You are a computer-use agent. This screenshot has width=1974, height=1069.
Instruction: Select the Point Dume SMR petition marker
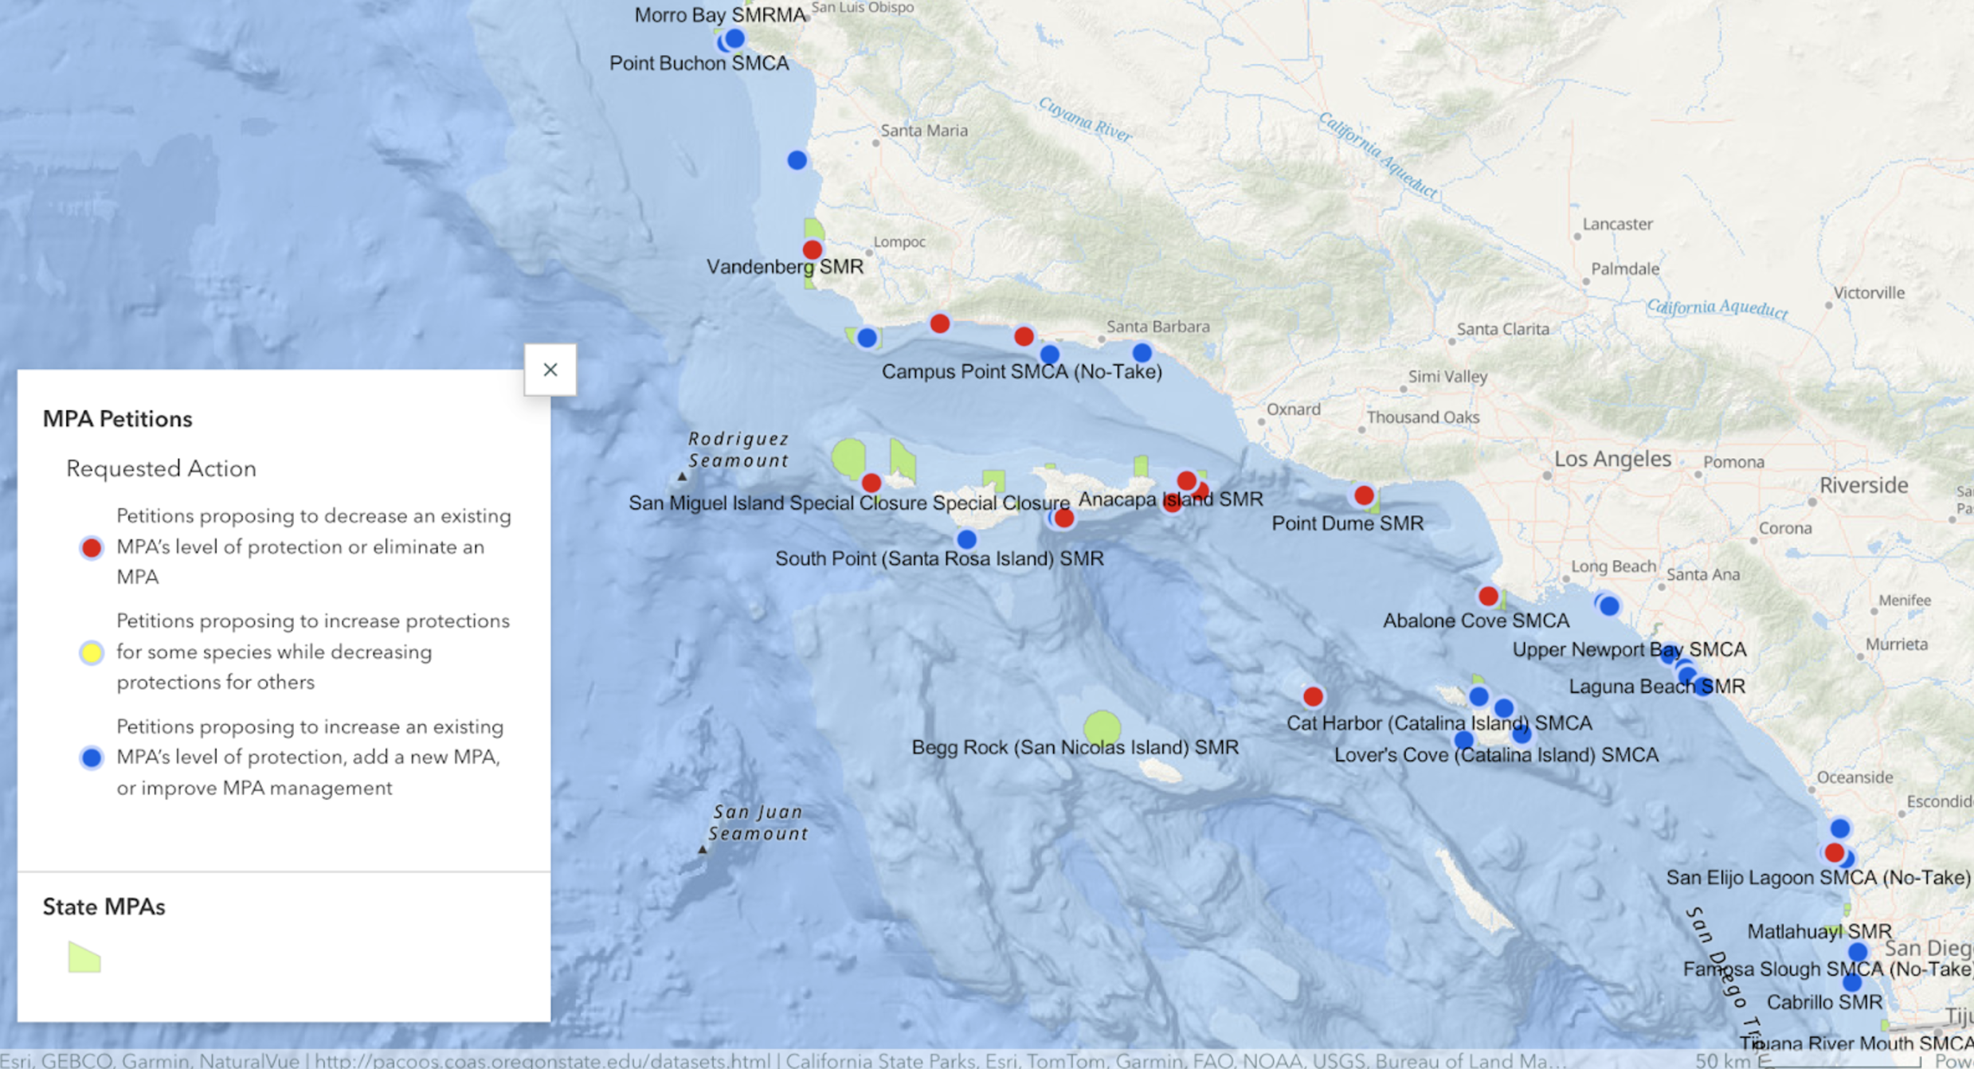[1364, 495]
